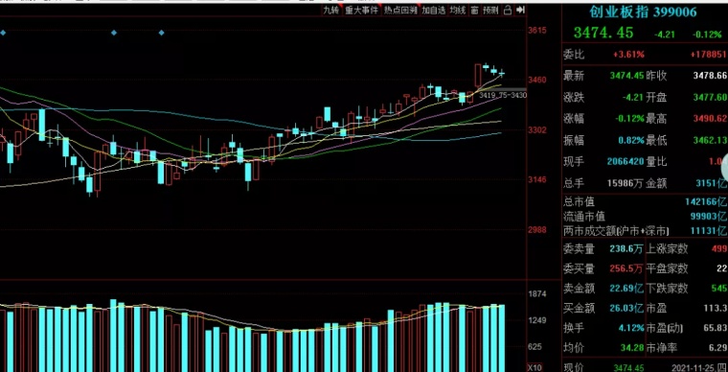Click the 现手 2066420 value

click(626, 162)
